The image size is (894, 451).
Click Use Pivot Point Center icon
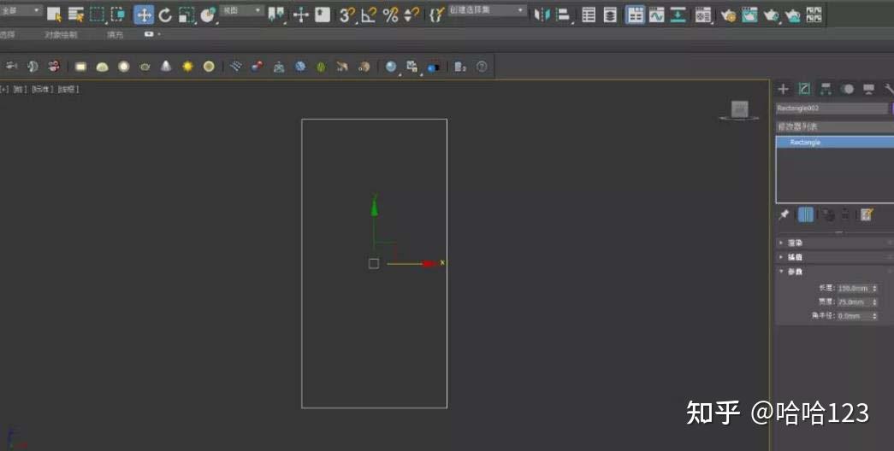[x=276, y=15]
